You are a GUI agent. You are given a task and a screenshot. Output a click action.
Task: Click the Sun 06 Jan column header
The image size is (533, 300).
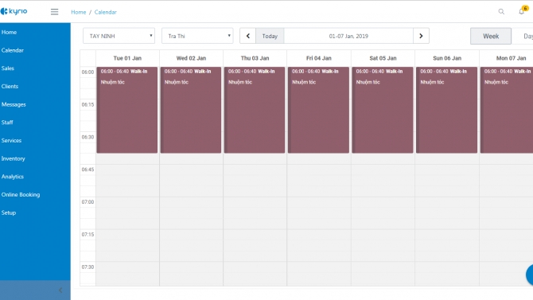tap(447, 58)
